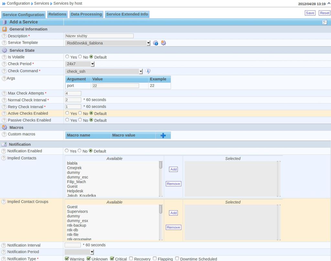
Task: Uncheck the Warning notification type
Action: [x=67, y=258]
